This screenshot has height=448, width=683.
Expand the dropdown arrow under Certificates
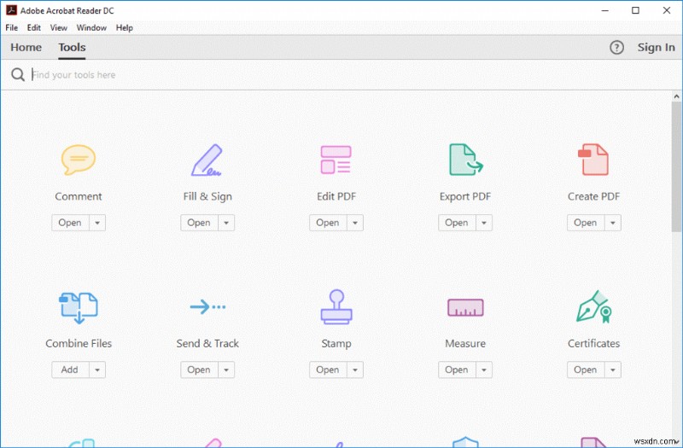point(612,369)
